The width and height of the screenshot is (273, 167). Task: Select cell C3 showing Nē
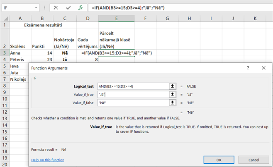(64, 53)
